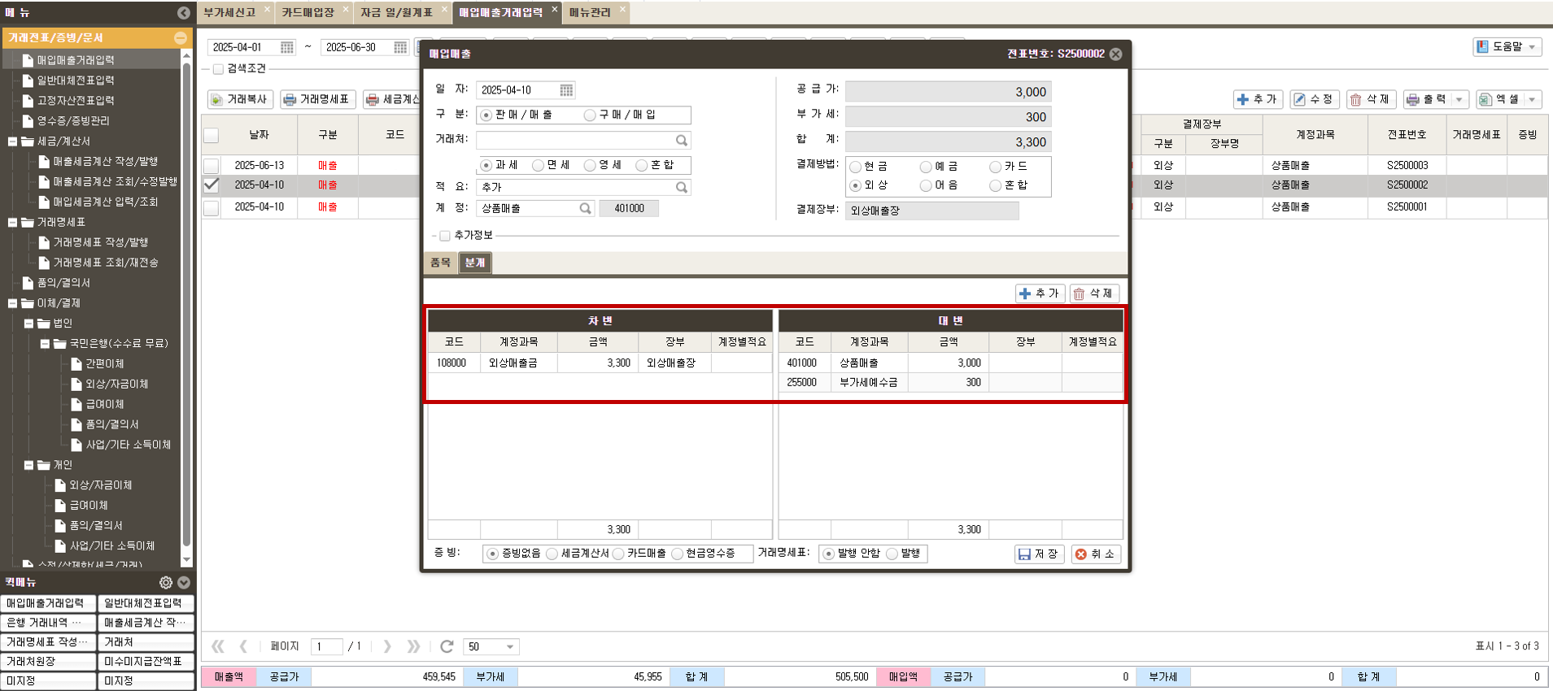The width and height of the screenshot is (1553, 691).
Task: Open calendar picker beside 2025-06-30 date
Action: pos(399,48)
